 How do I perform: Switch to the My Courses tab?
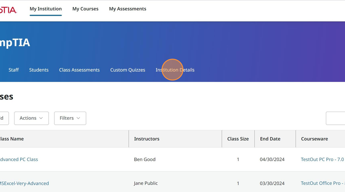85,9
